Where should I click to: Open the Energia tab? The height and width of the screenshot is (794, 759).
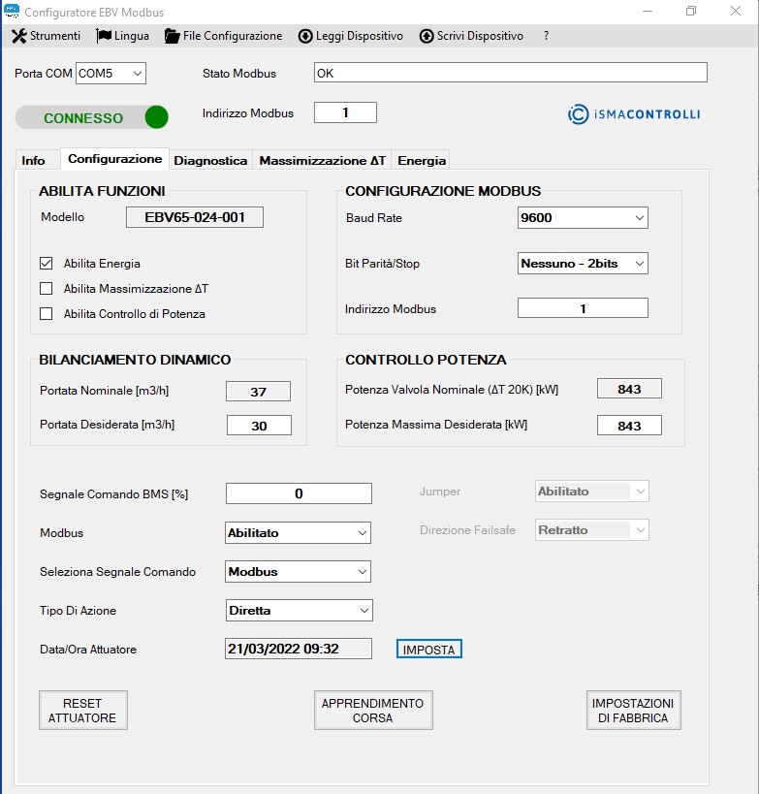(x=422, y=161)
